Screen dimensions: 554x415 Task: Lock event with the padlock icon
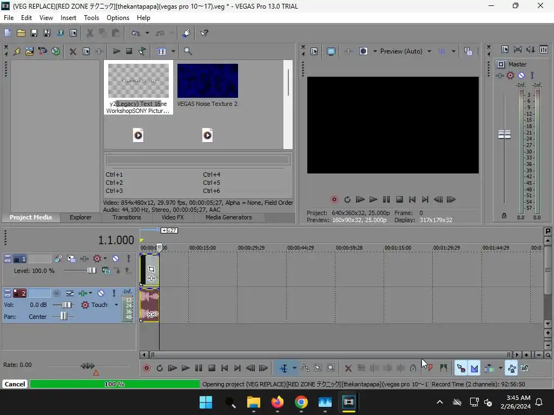coord(413,368)
